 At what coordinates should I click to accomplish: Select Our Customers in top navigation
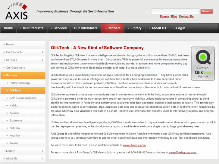pos(86,28)
